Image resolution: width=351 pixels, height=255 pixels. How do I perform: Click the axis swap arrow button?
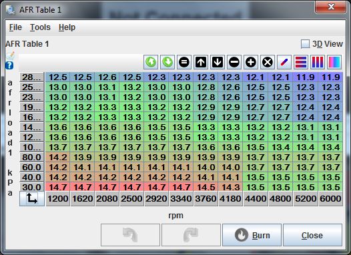[32, 198]
